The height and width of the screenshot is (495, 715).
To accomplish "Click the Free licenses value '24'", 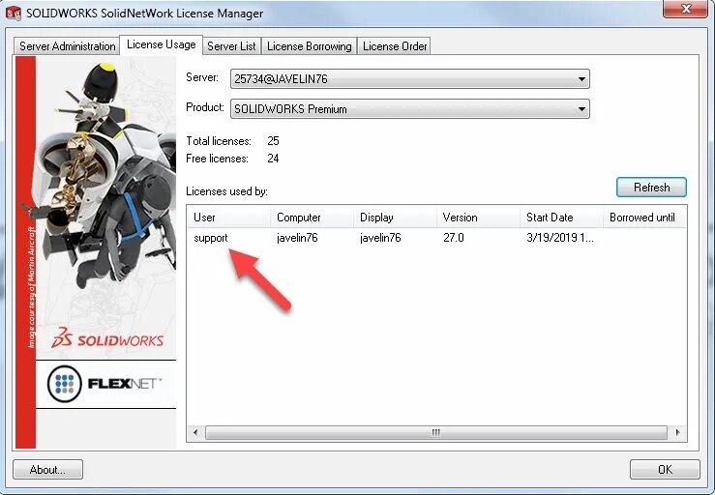I will click(x=273, y=159).
